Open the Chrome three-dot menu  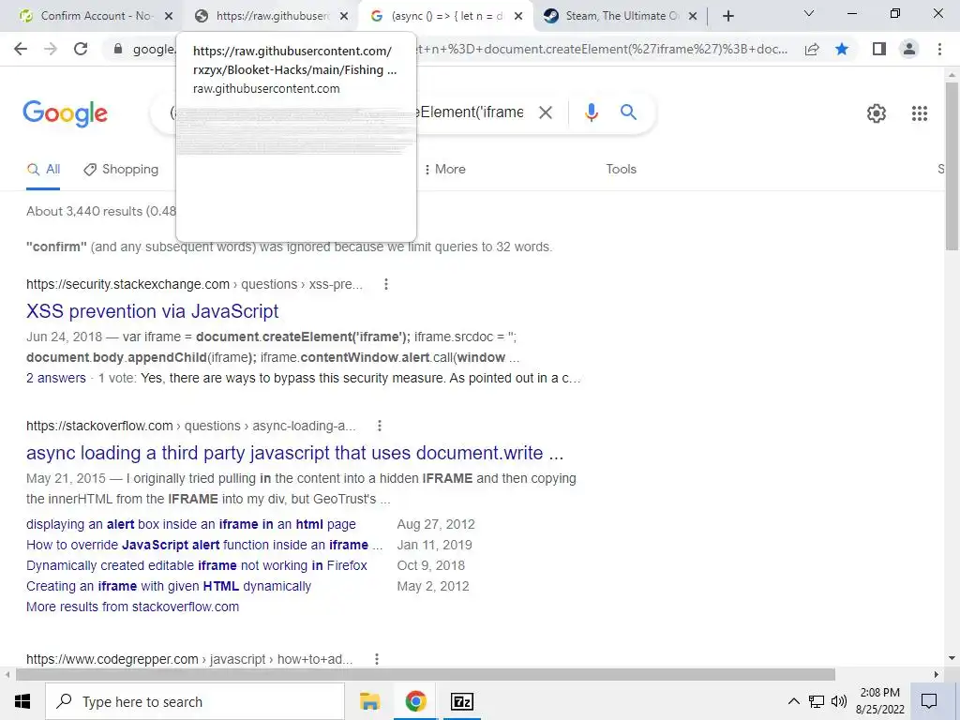pyautogui.click(x=939, y=49)
